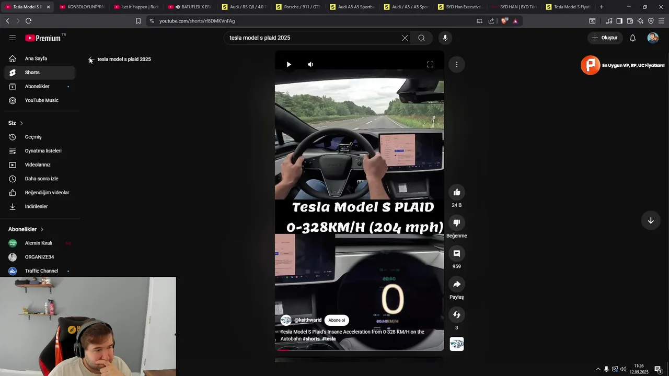The image size is (669, 376).
Task: Open Daha sonra izle list
Action: coord(40,179)
